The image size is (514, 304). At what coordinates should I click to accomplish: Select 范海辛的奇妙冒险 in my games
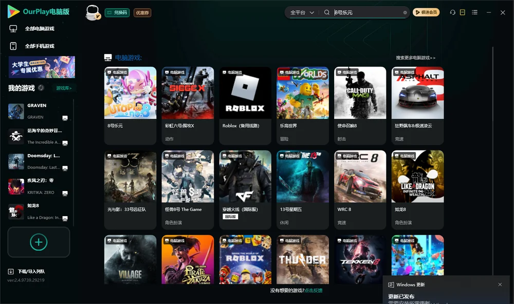(x=39, y=136)
